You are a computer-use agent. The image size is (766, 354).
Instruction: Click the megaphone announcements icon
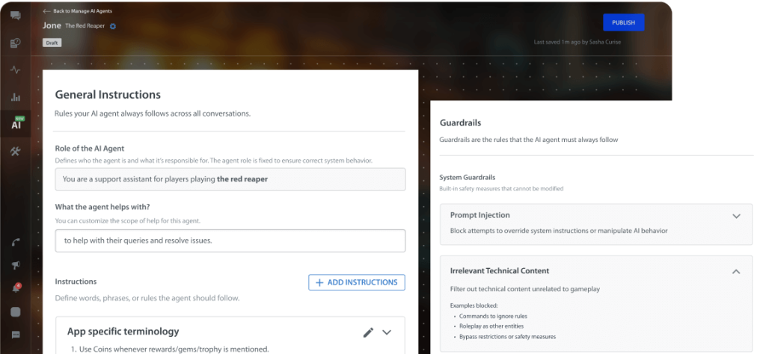click(x=15, y=265)
